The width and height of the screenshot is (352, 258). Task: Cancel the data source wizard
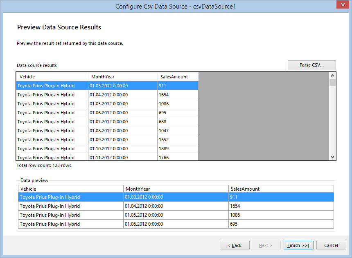331,245
